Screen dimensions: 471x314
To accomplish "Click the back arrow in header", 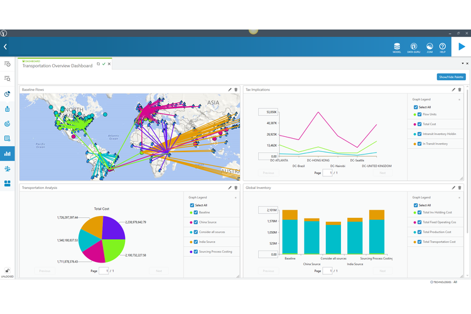I will pyautogui.click(x=5, y=46).
